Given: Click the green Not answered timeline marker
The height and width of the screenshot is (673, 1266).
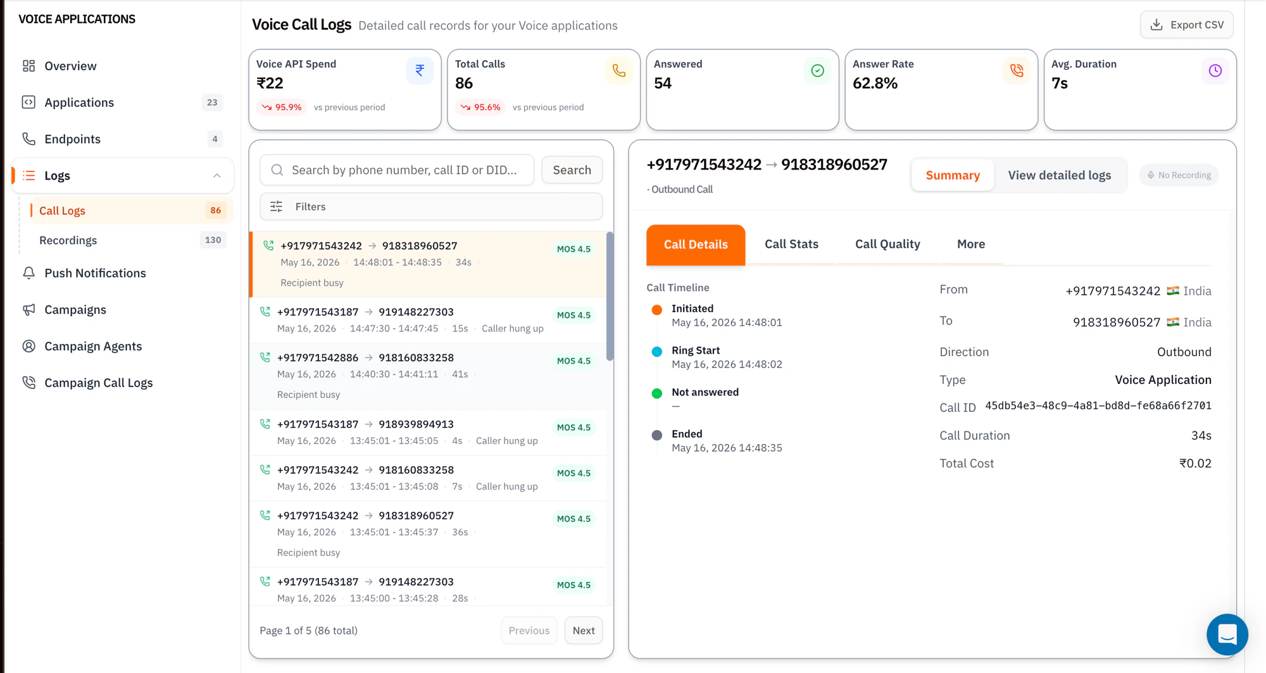Looking at the screenshot, I should pyautogui.click(x=657, y=393).
